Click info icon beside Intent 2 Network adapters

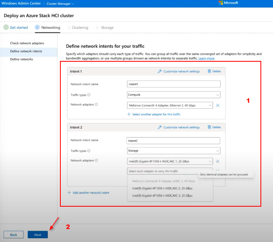[x=96, y=160]
